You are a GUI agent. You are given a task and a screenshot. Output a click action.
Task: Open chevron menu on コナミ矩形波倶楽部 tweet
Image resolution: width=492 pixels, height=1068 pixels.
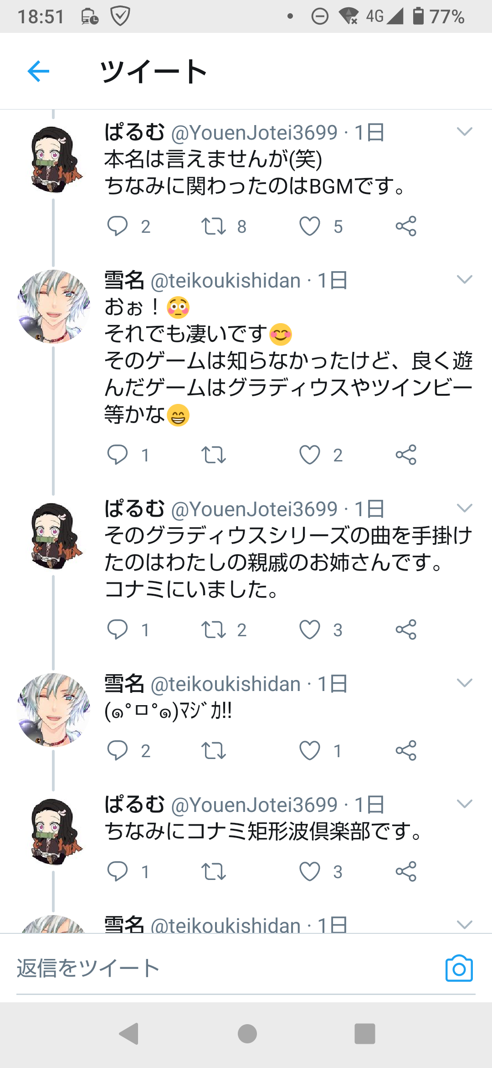click(x=464, y=804)
